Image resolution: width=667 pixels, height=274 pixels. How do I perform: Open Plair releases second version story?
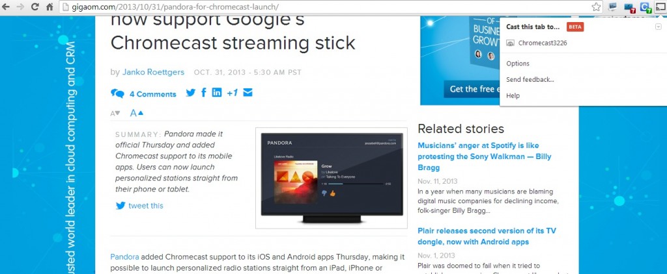pos(487,236)
